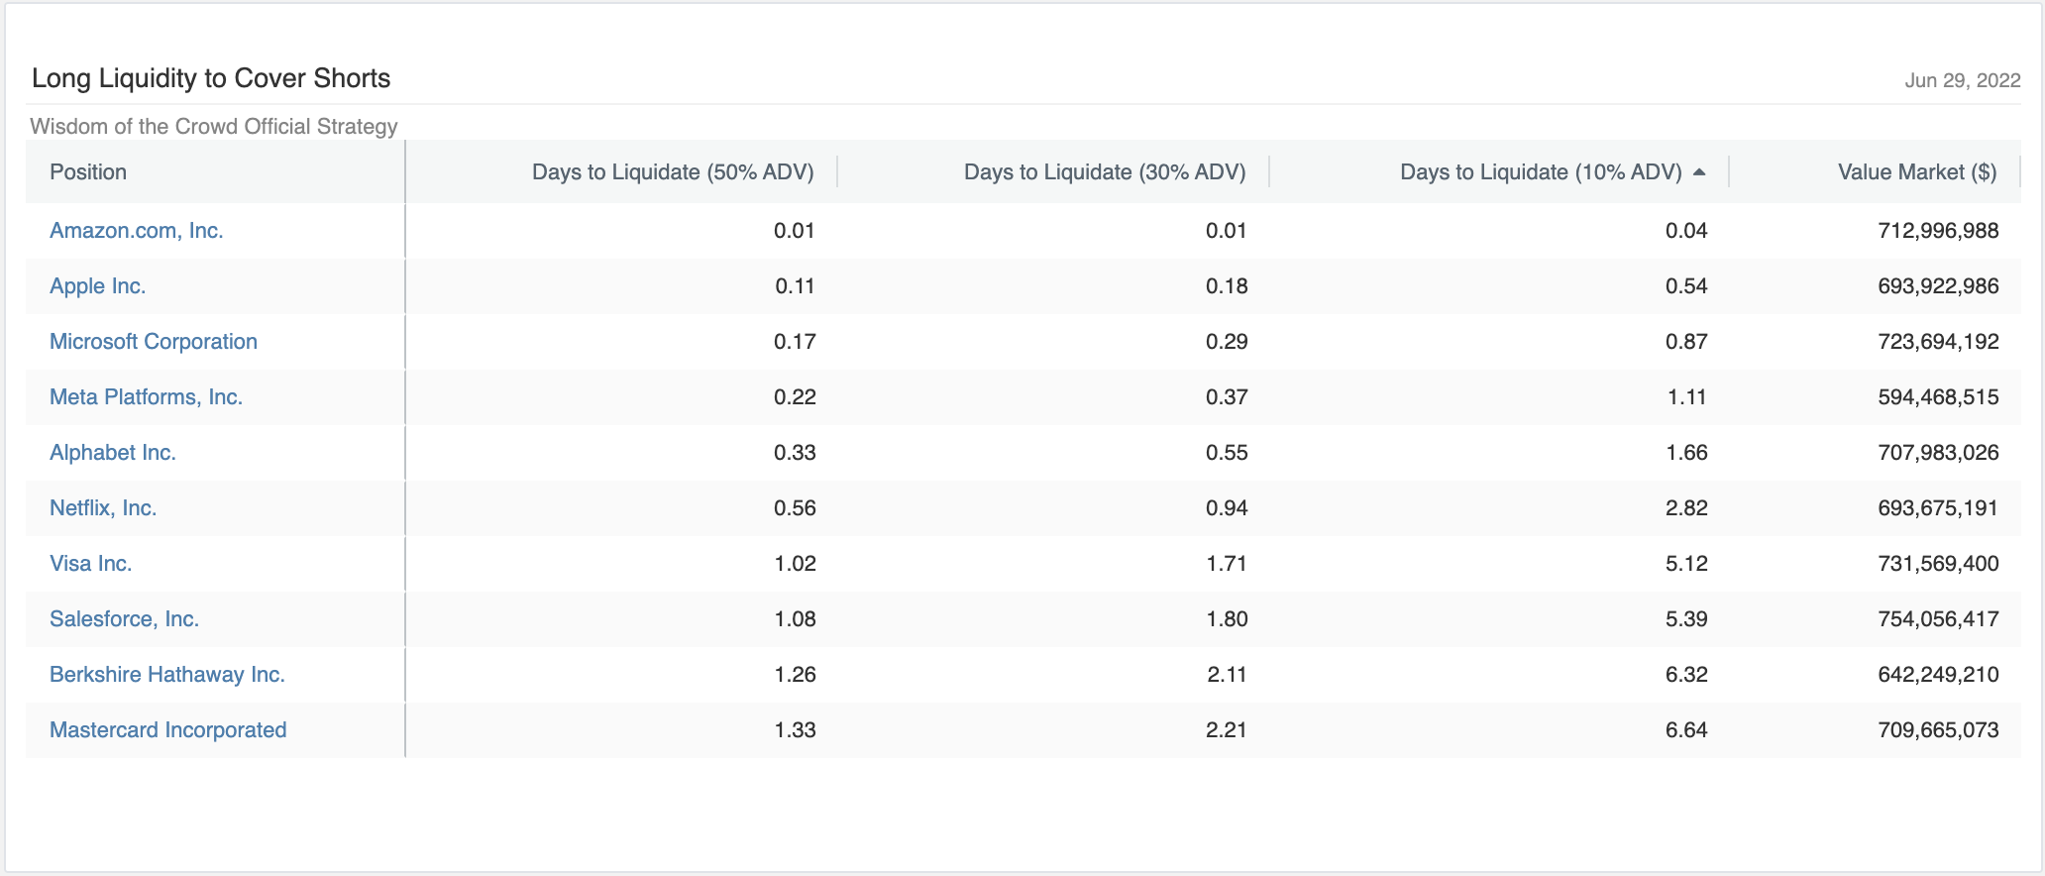Open Meta Platforms, Inc. details

(147, 397)
